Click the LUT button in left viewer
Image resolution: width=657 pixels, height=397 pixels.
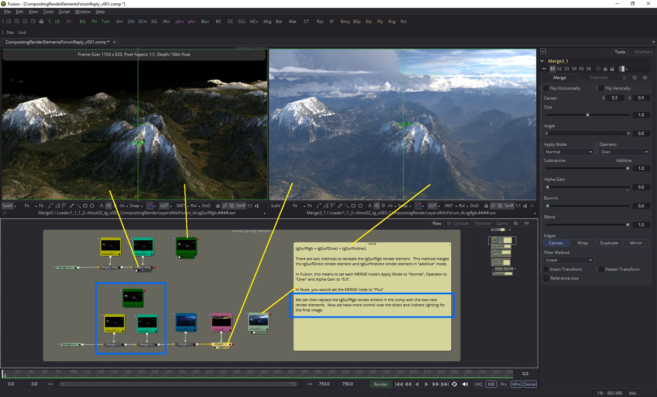point(164,206)
